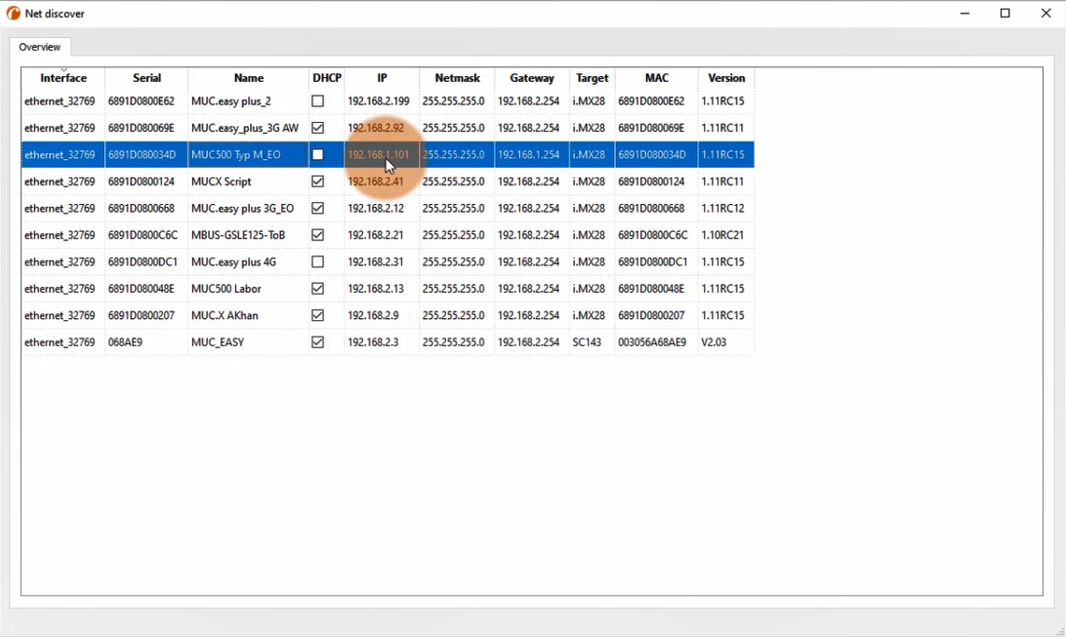The height and width of the screenshot is (637, 1066).
Task: Click the highlighted IP cell 192.168.1.101
Action: pos(380,154)
